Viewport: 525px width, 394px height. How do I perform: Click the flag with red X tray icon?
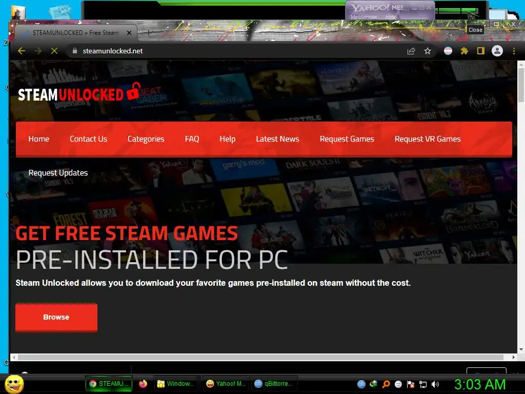click(x=411, y=384)
